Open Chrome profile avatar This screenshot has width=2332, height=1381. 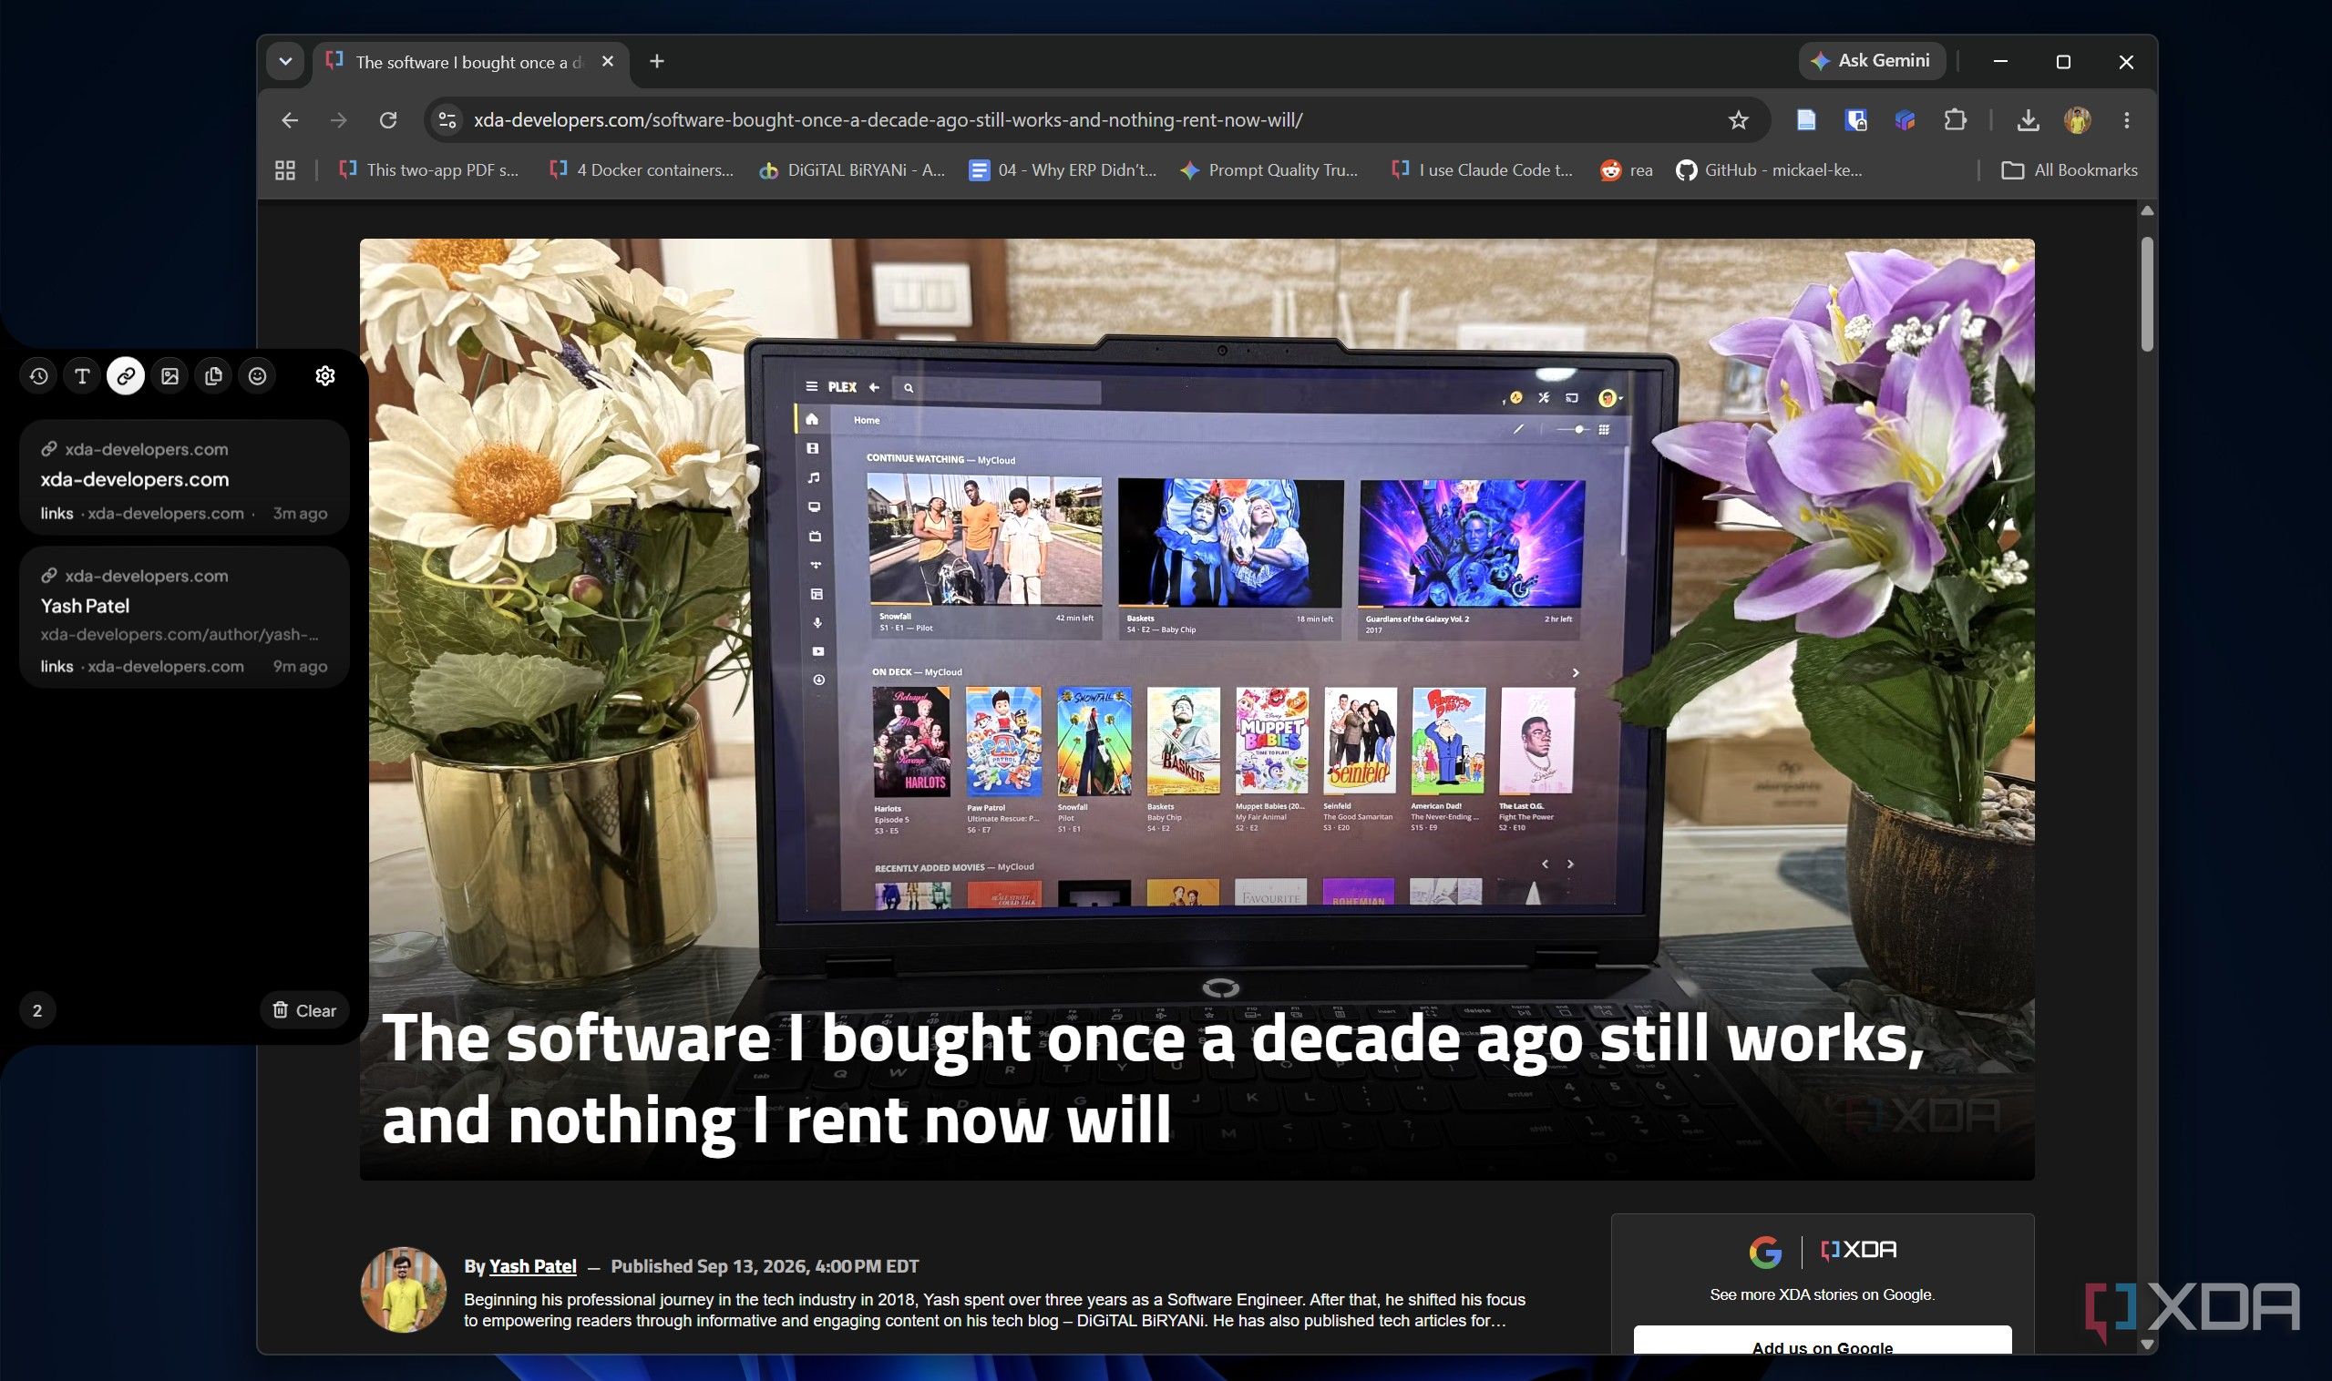click(2077, 120)
